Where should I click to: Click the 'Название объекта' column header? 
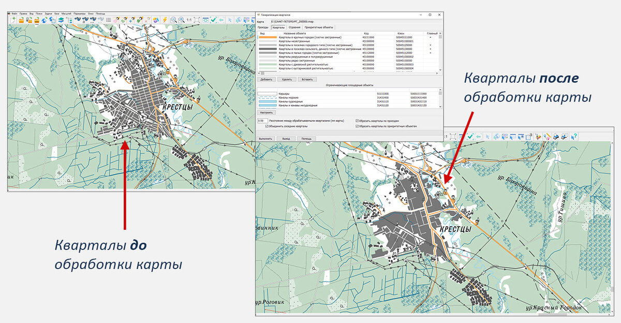tap(294, 34)
